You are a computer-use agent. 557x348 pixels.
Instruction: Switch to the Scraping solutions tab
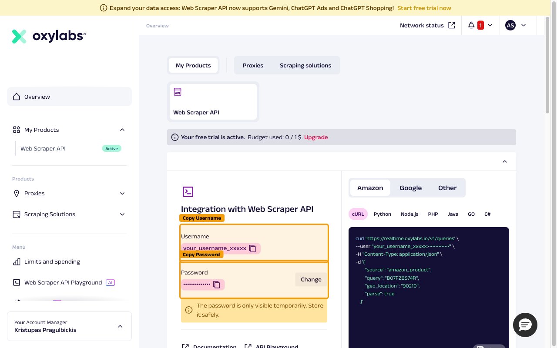(x=305, y=65)
